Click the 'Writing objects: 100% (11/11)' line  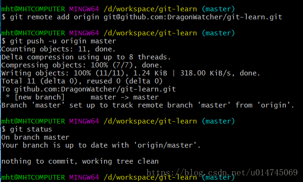coord(130,73)
